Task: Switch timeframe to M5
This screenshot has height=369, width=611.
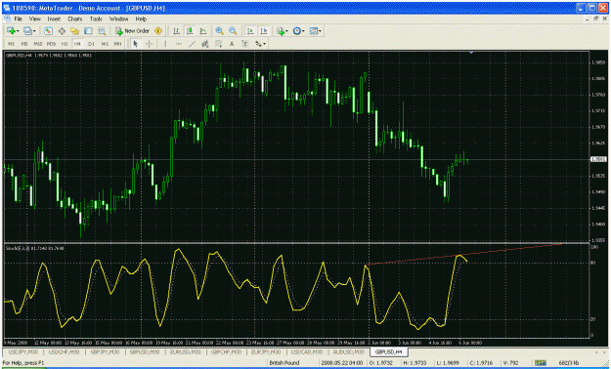Action: (24, 44)
